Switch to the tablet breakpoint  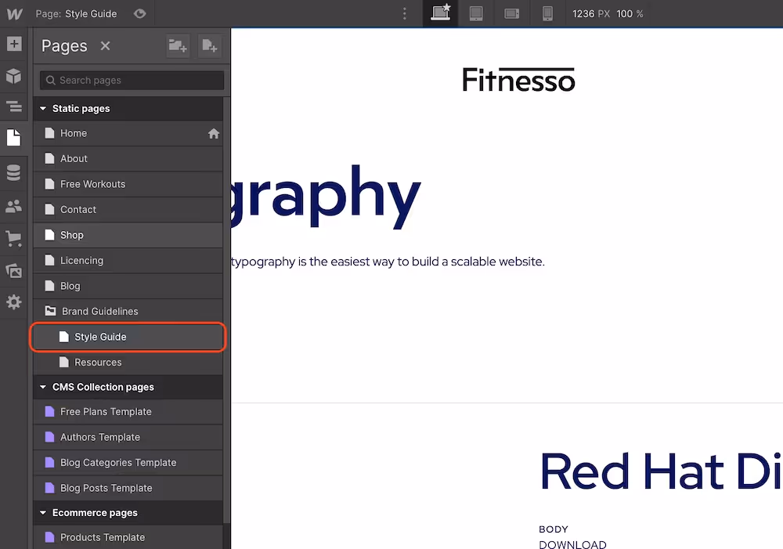pos(476,13)
